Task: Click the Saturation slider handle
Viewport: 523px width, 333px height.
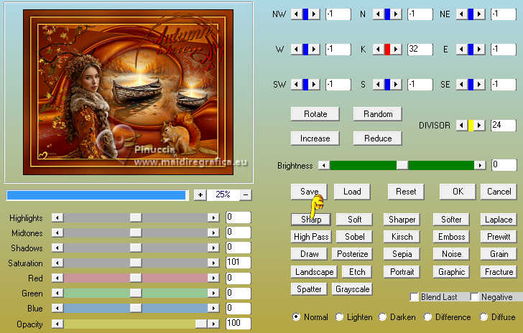Action: coord(135,263)
